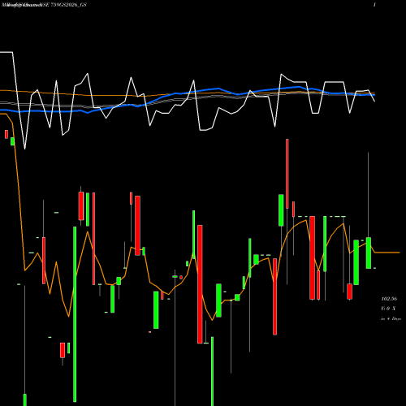Viewport: 406px width, 406px height.
Task: Click the flat orange line end at right
Action: click(387, 253)
